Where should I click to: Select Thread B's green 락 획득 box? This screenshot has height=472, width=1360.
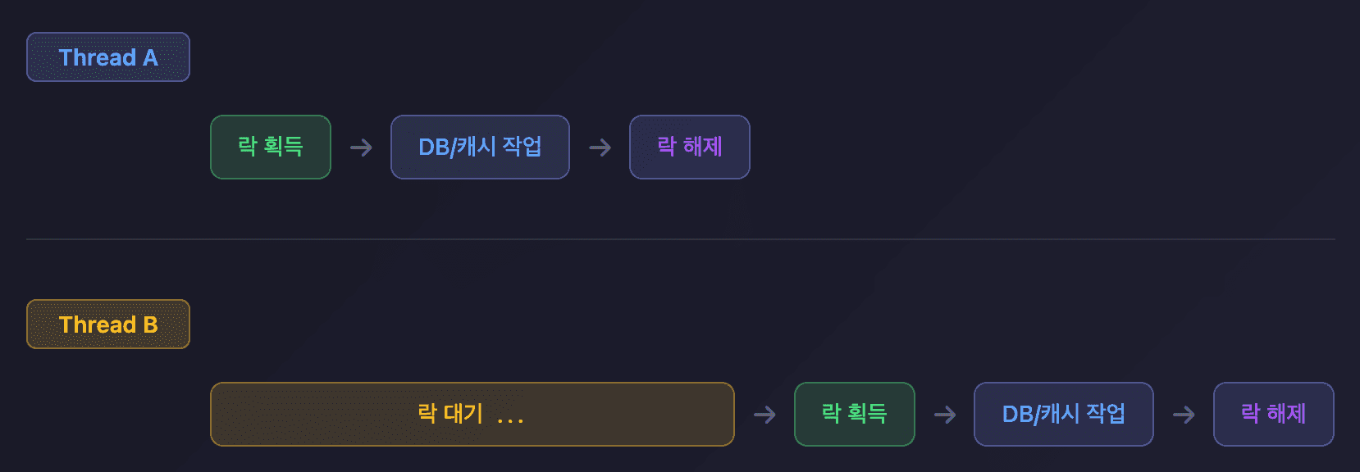tap(854, 414)
